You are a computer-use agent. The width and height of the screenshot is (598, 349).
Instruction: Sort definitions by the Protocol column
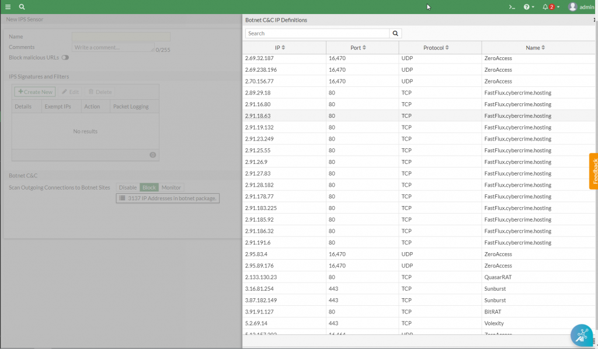436,48
